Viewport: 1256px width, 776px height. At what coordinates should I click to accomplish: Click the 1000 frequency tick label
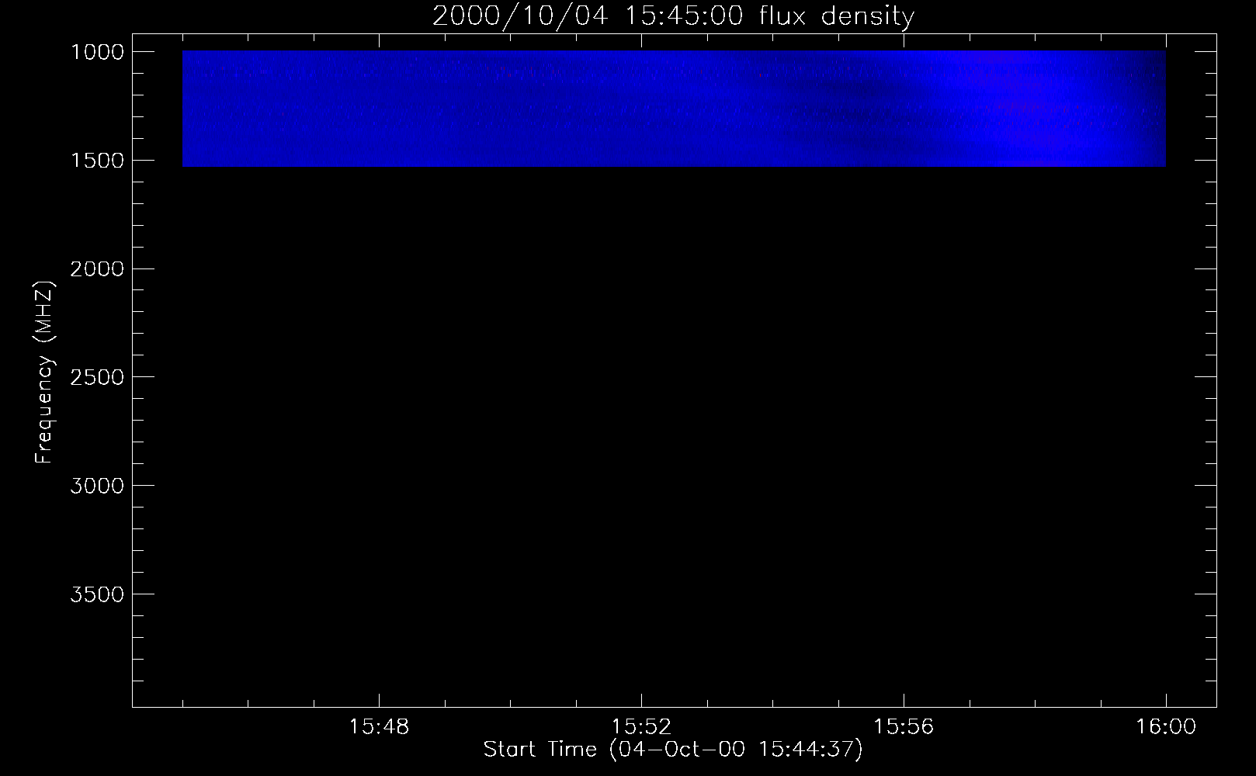click(x=97, y=52)
